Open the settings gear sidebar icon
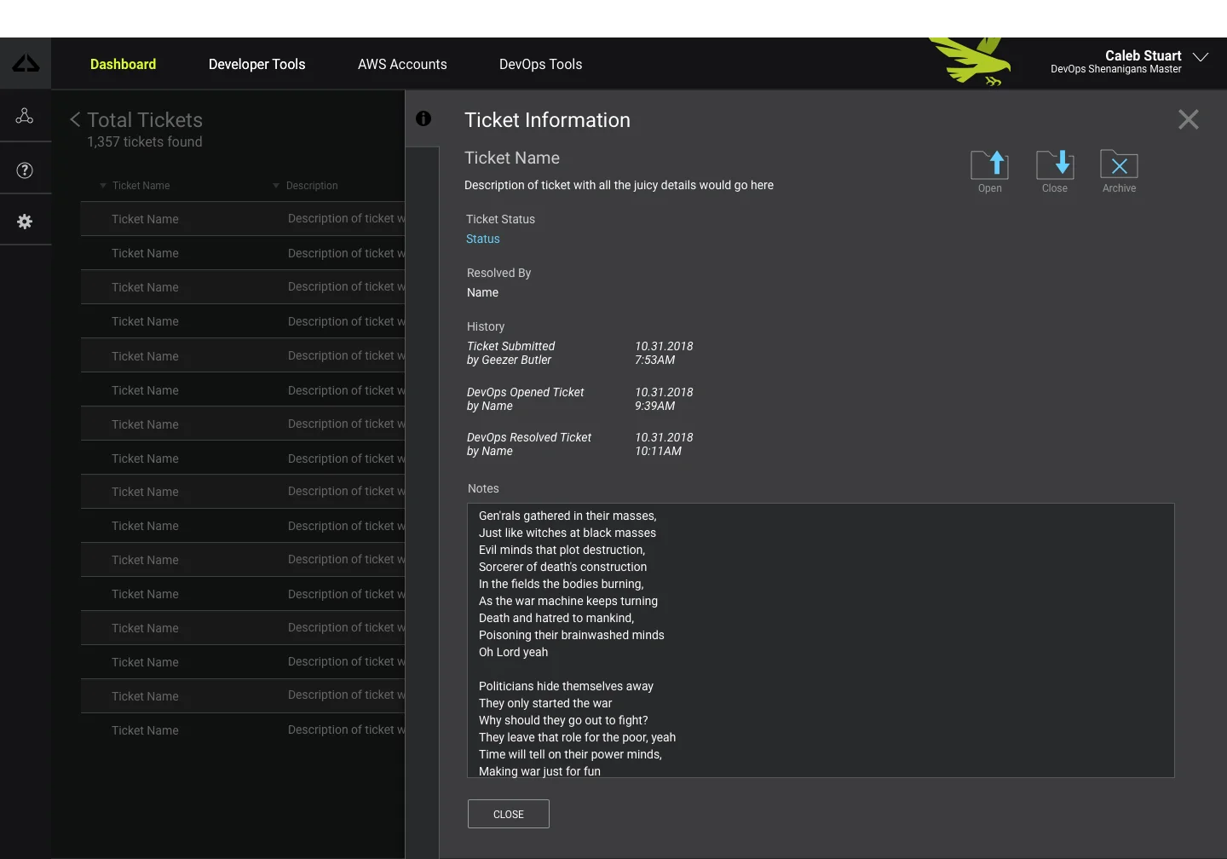This screenshot has width=1227, height=859. coord(25,222)
